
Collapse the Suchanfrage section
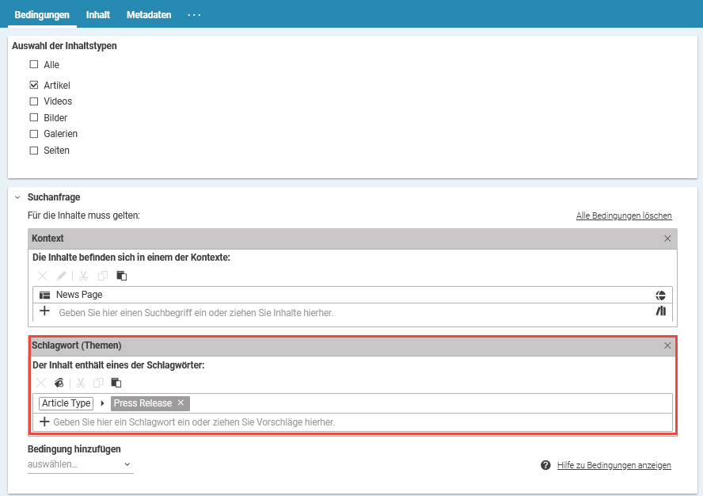pyautogui.click(x=17, y=197)
